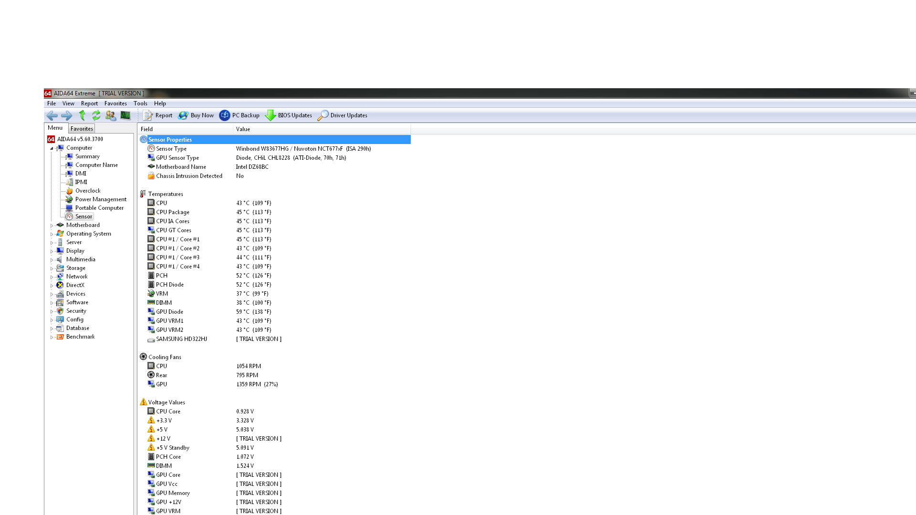Click the Devices tree icon
The image size is (916, 515).
tap(60, 294)
